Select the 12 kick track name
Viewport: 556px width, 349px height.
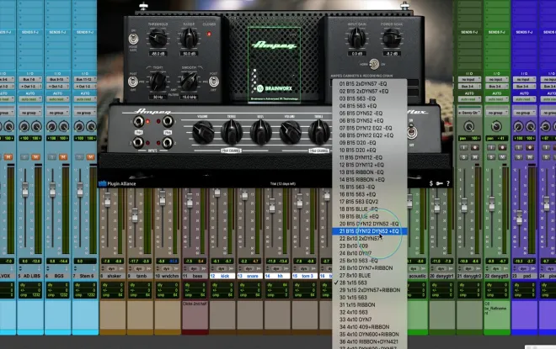[x=222, y=276]
